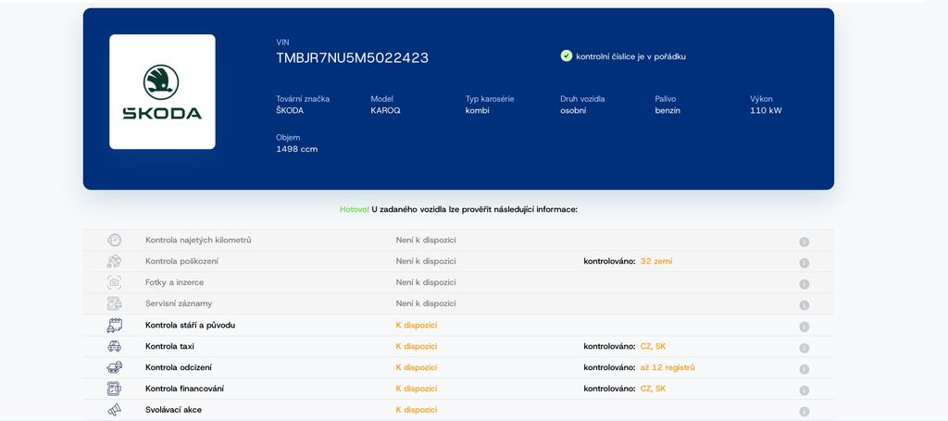This screenshot has height=421, width=948.
Task: Click the power value 110 kW
Action: tap(766, 110)
